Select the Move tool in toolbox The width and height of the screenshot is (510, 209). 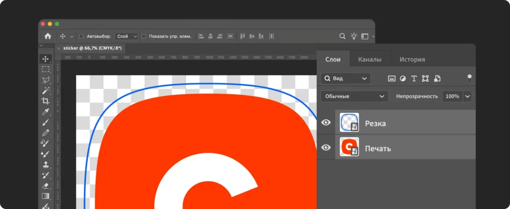click(45, 59)
